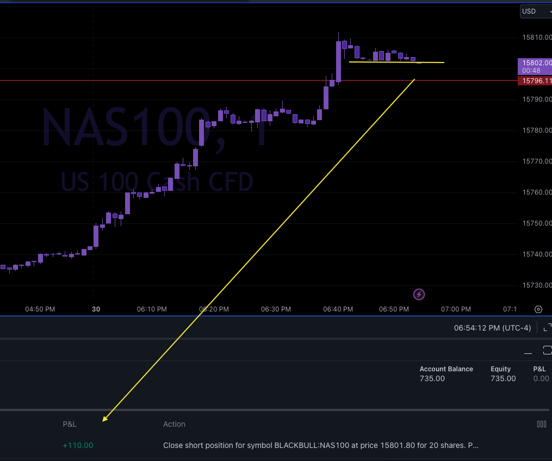The height and width of the screenshot is (461, 552).
Task: Click the Action column header
Action: [174, 424]
